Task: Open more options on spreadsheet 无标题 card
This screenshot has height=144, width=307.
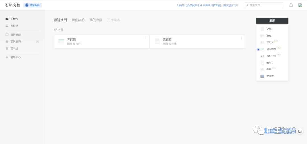Action: click(x=146, y=39)
